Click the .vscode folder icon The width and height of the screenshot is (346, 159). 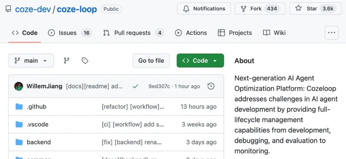[19, 124]
